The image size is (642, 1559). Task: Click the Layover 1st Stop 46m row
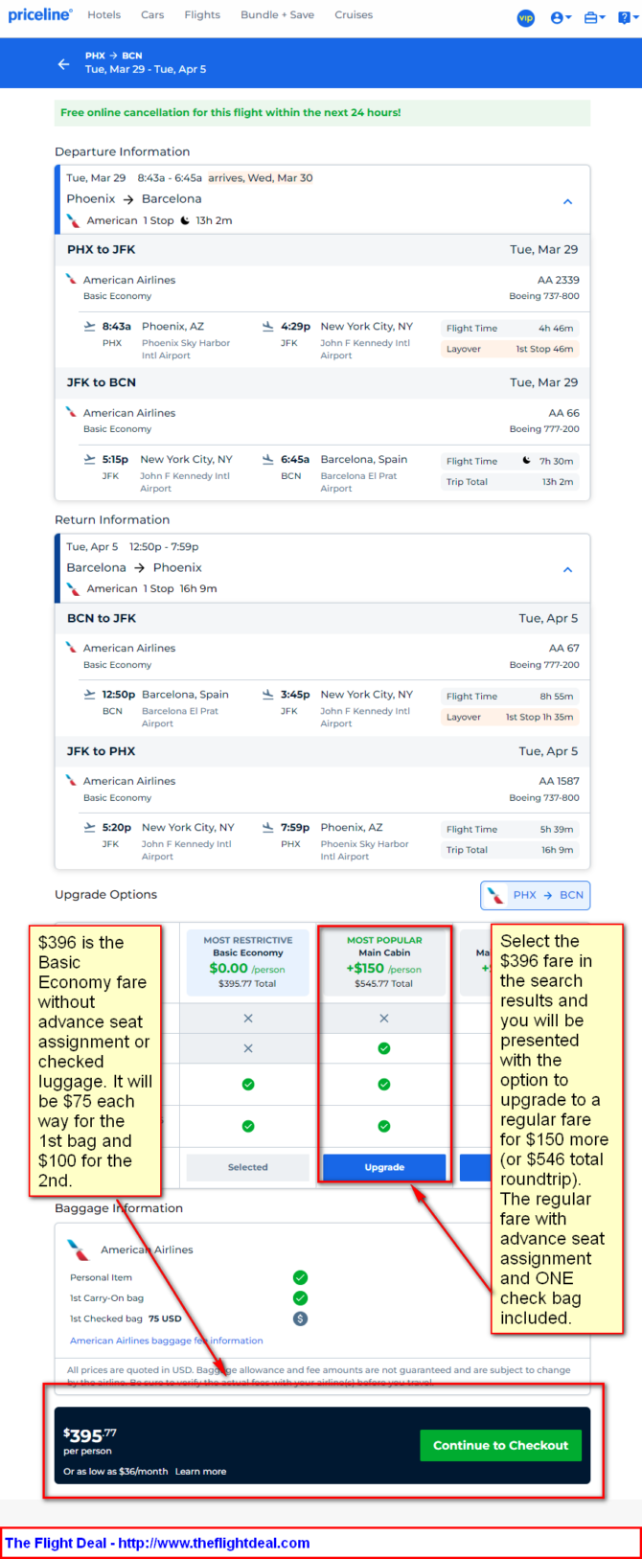pos(510,349)
